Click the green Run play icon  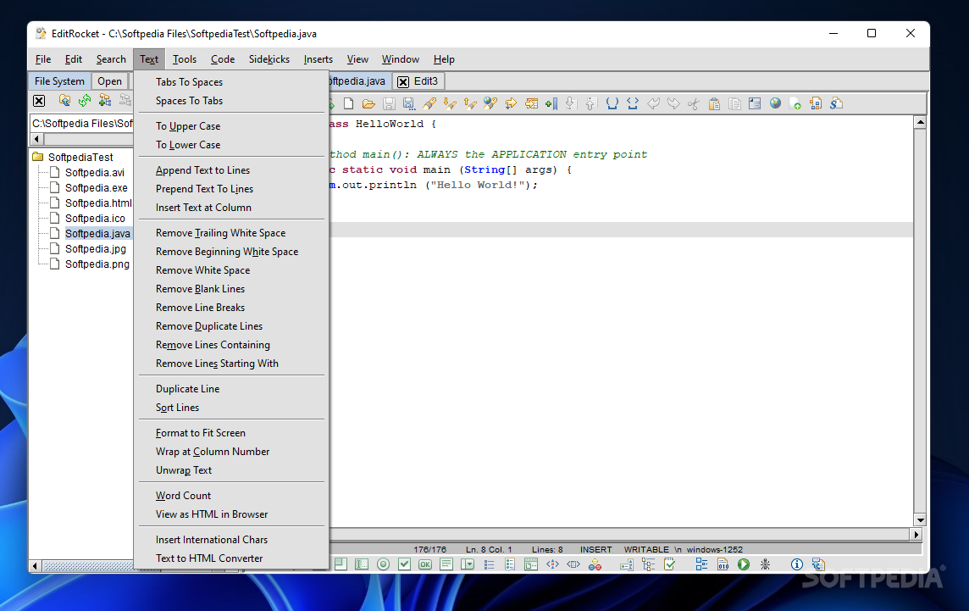pyautogui.click(x=744, y=564)
